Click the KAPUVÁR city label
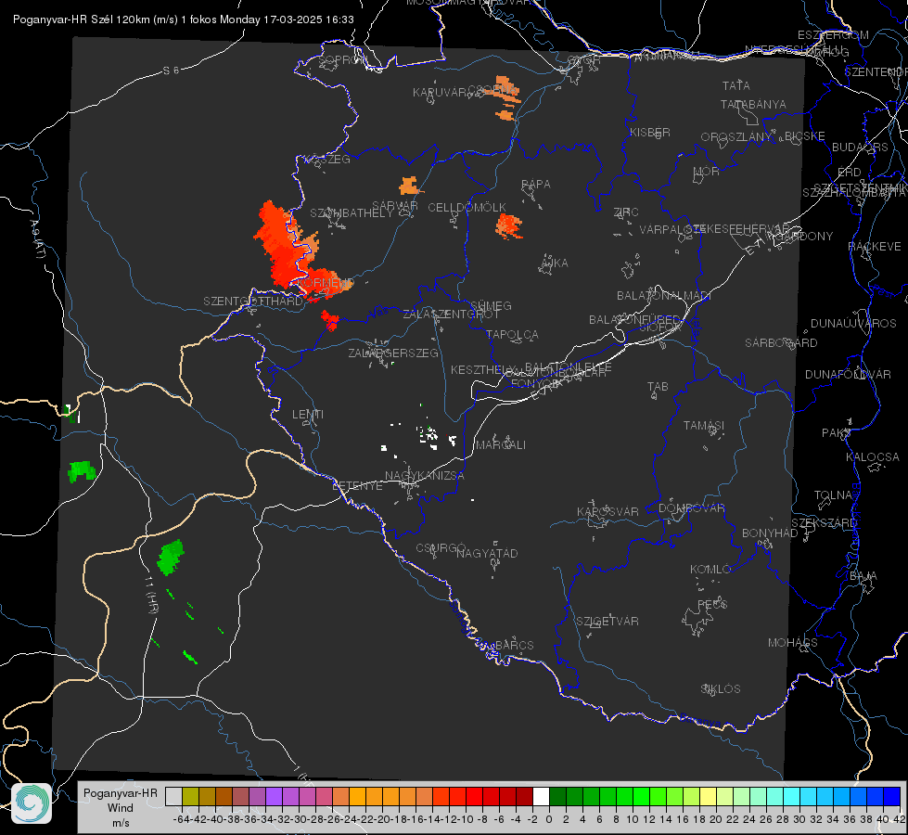 click(440, 93)
